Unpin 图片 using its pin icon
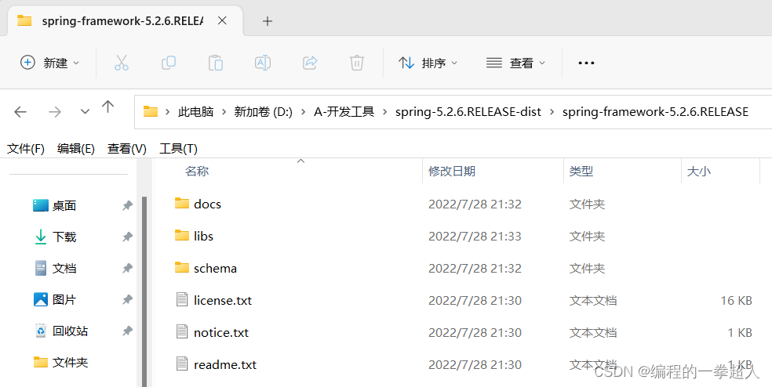 [x=128, y=299]
